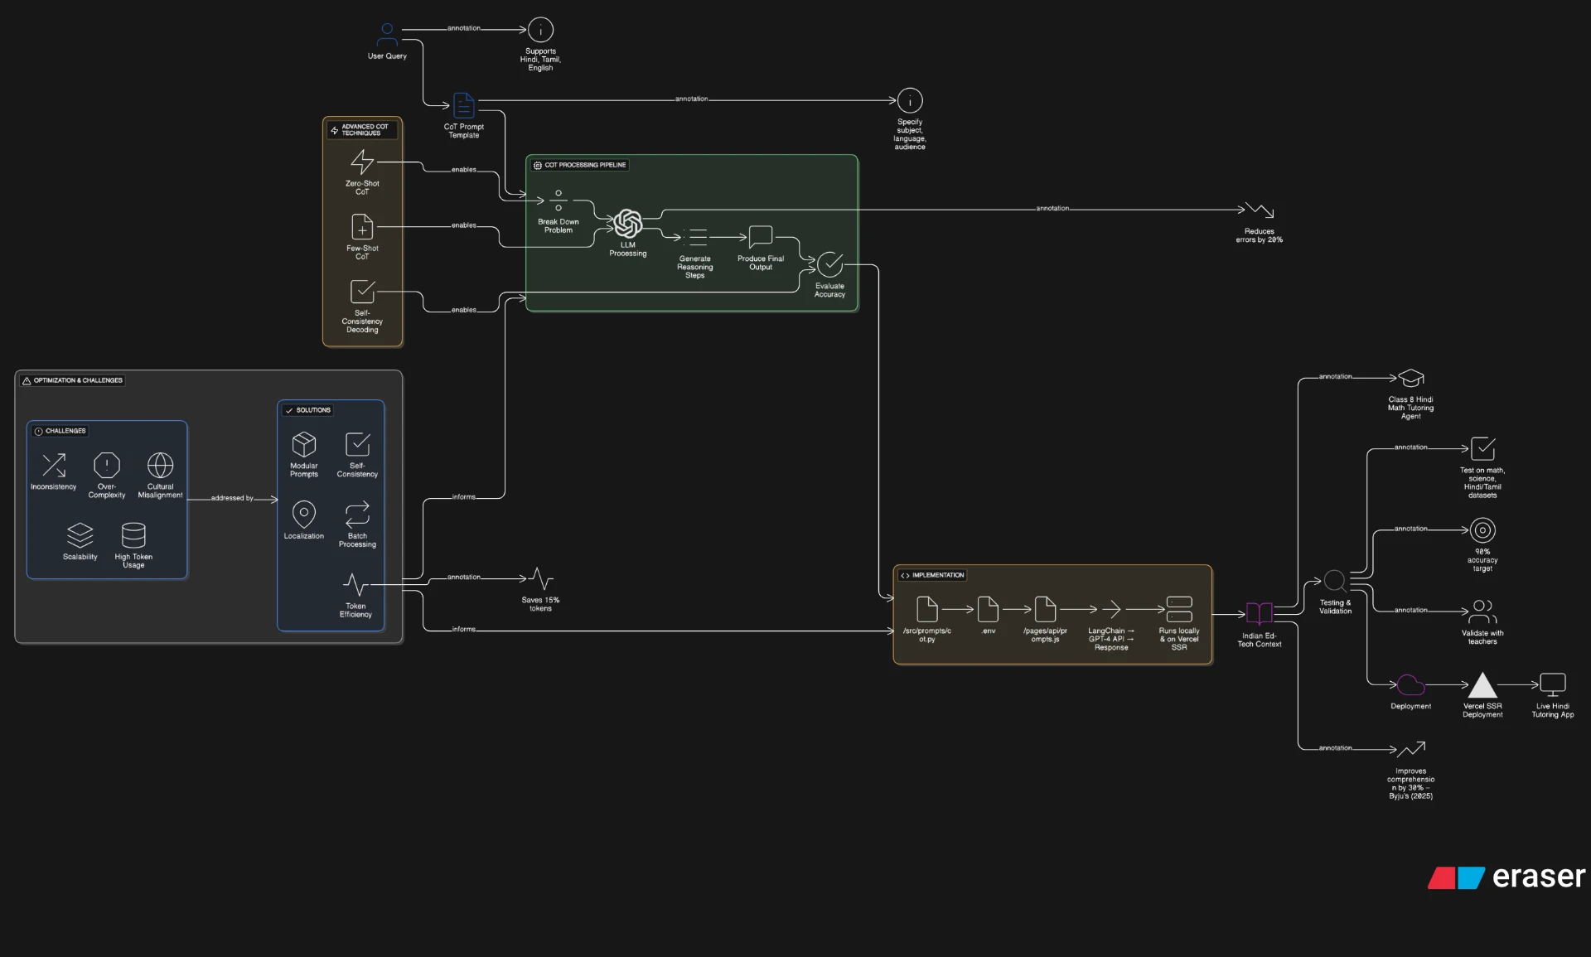The image size is (1591, 957).
Task: Select the Modular Prompts cube icon
Action: (304, 445)
